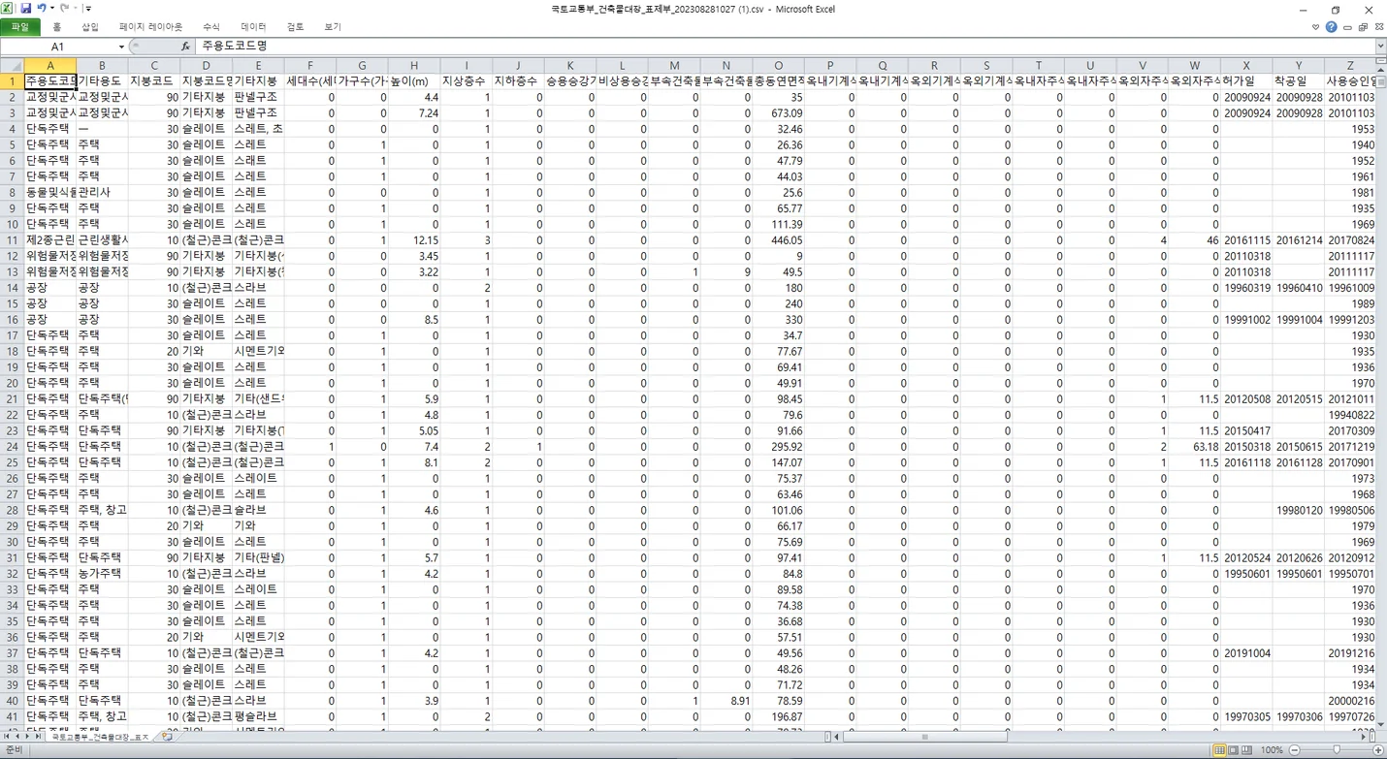Click the zoom out minus button

1295,750
